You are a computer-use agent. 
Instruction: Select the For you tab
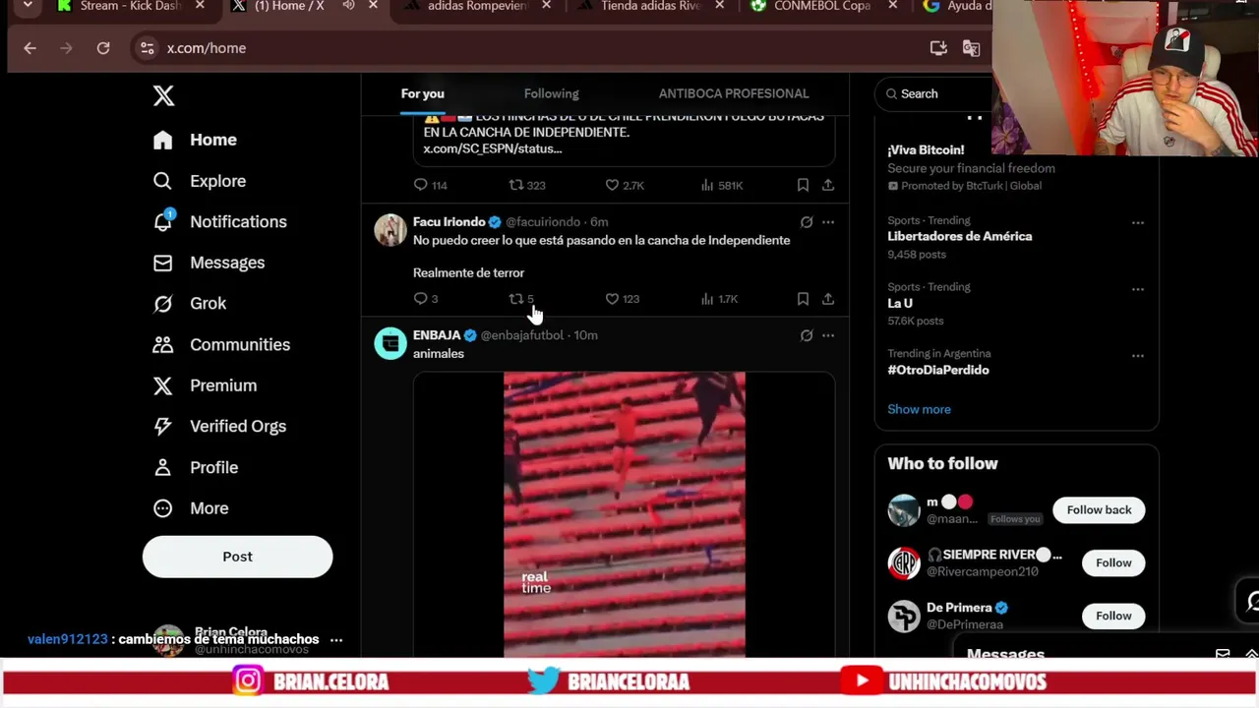(422, 93)
